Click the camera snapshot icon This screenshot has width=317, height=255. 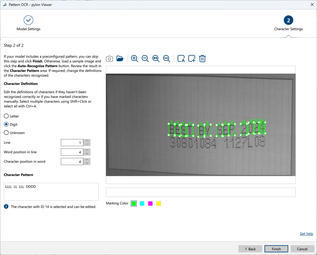109,59
